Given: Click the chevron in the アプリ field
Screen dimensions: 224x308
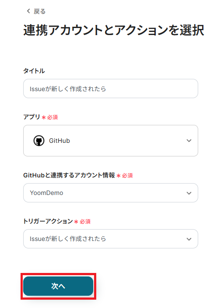Looking at the screenshot, I should 189,141.
